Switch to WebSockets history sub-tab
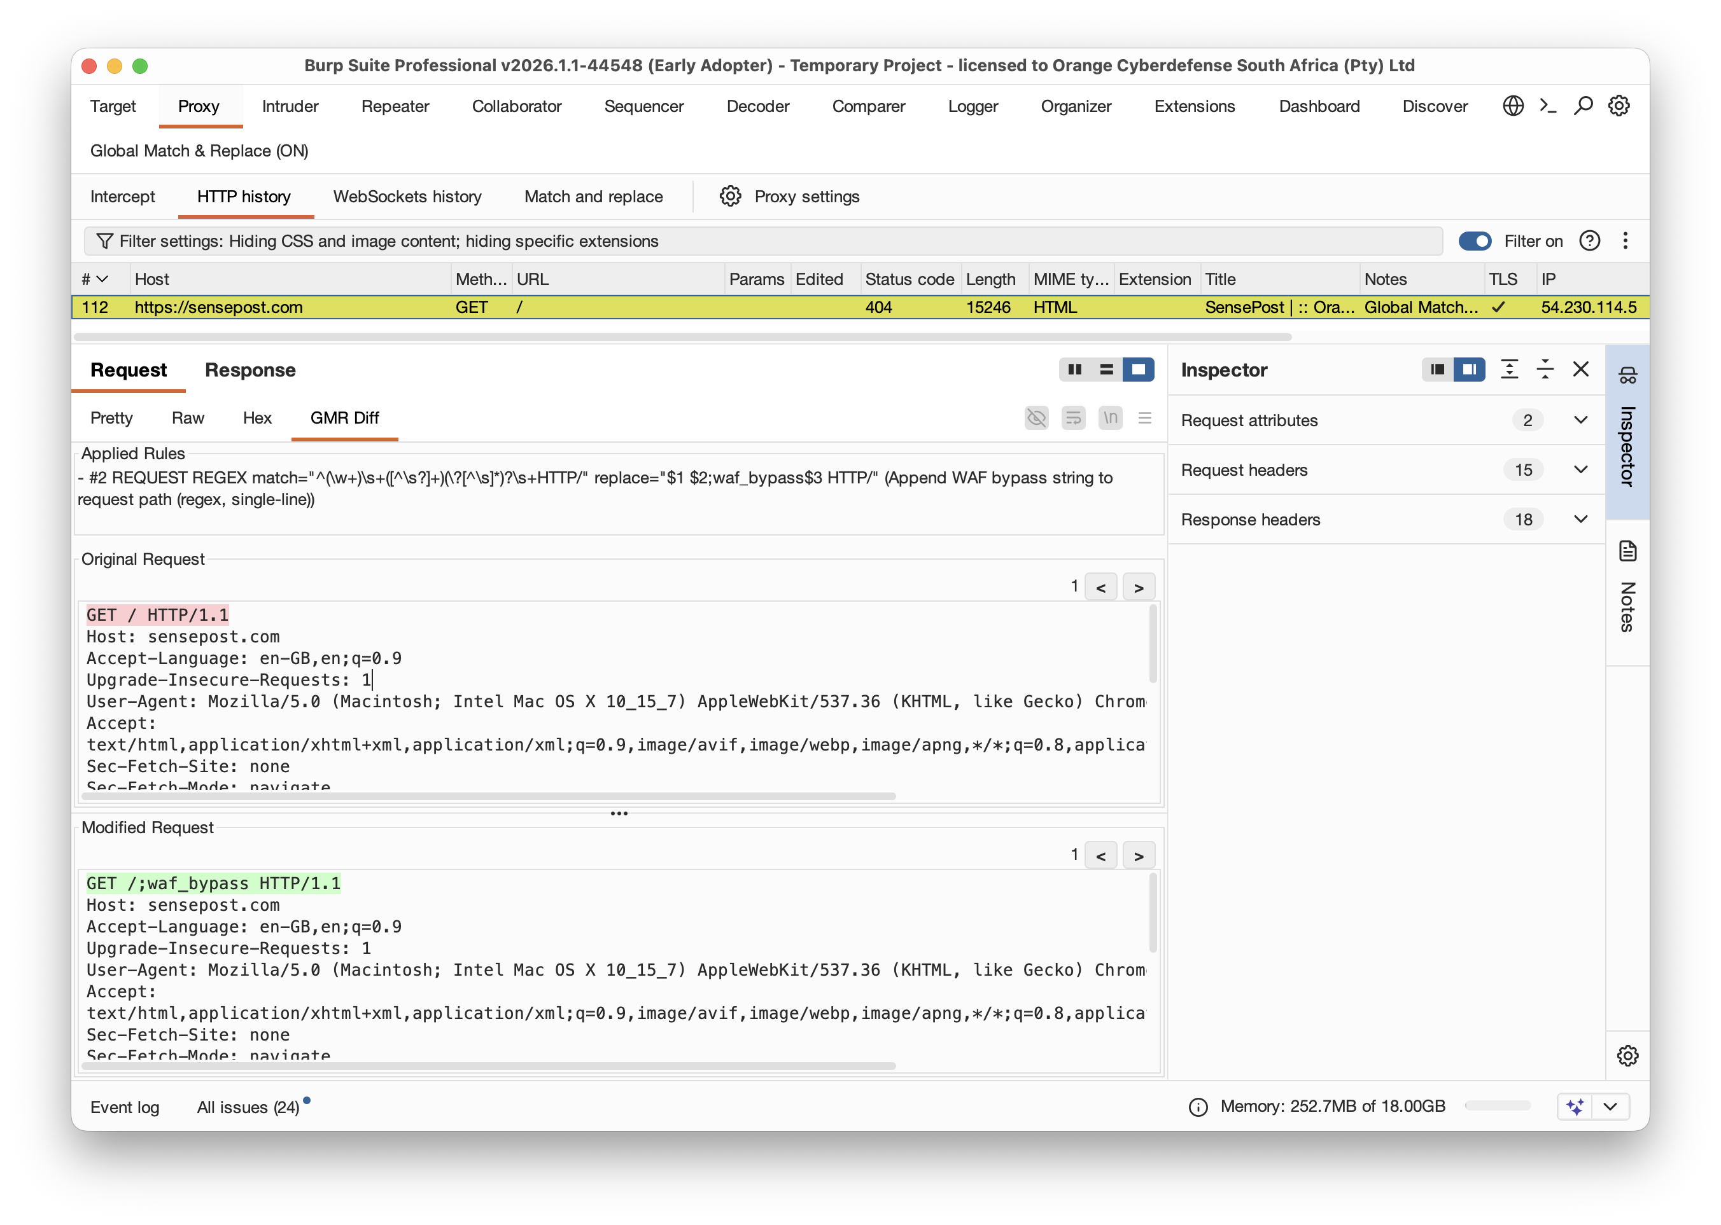This screenshot has width=1721, height=1225. (407, 196)
